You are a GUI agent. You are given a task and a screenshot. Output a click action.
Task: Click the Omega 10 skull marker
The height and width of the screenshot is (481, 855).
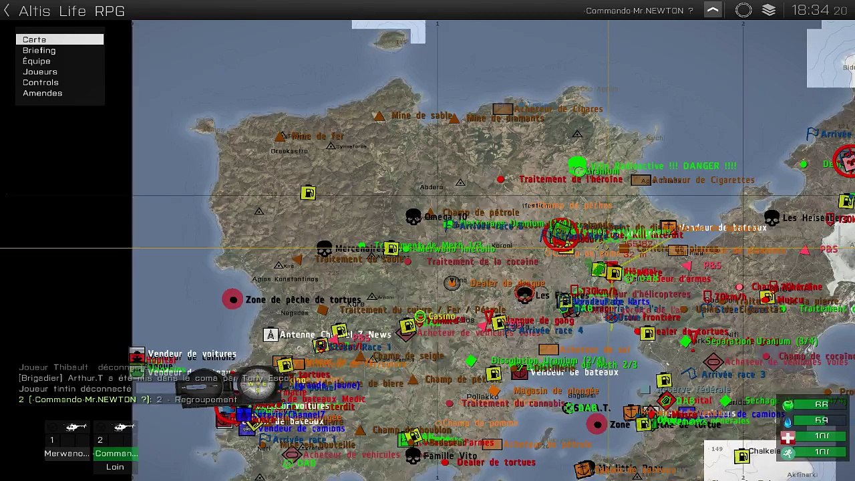click(413, 216)
